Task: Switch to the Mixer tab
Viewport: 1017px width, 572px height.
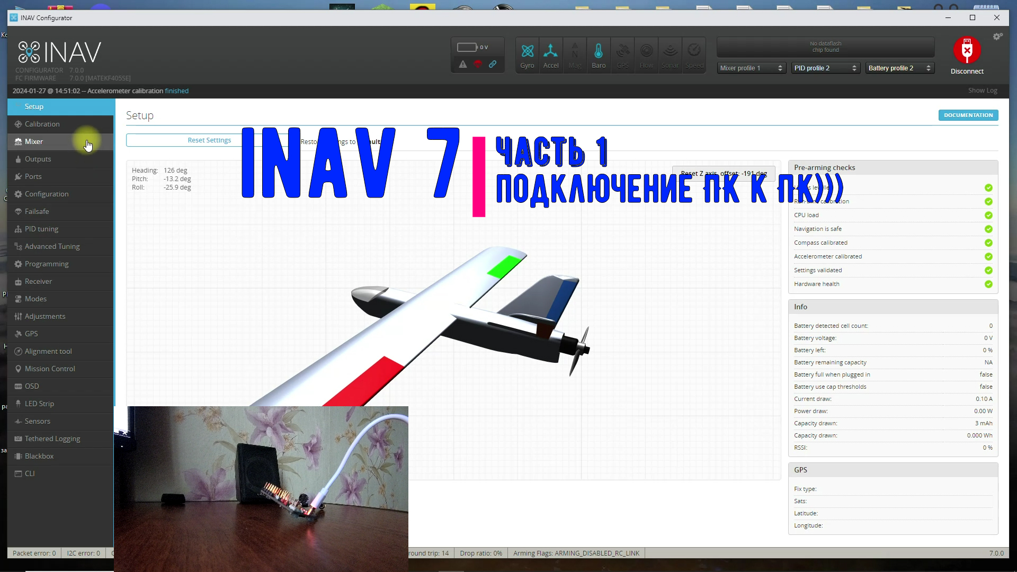Action: coord(35,141)
